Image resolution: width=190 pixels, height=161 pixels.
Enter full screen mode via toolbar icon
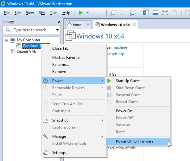(165, 13)
